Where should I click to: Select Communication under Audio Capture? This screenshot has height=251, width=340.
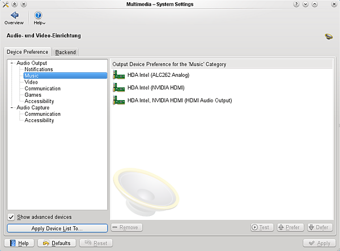tap(42, 114)
